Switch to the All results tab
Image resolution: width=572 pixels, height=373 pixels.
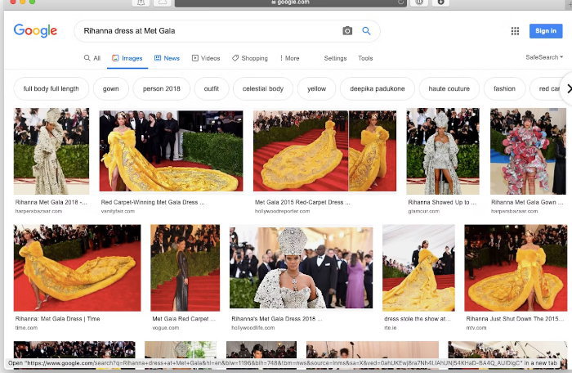click(x=92, y=58)
